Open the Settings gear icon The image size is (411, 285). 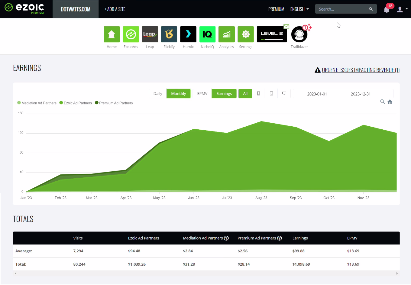tap(246, 34)
